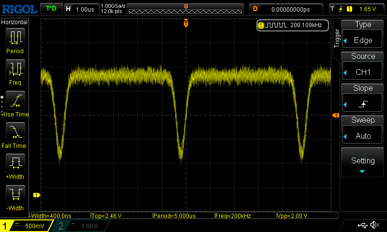387x232 pixels.
Task: Click the 0.00000000ps delay value
Action: pos(291,9)
